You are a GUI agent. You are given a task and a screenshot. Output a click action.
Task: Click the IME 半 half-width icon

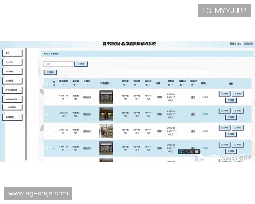pos(192,152)
